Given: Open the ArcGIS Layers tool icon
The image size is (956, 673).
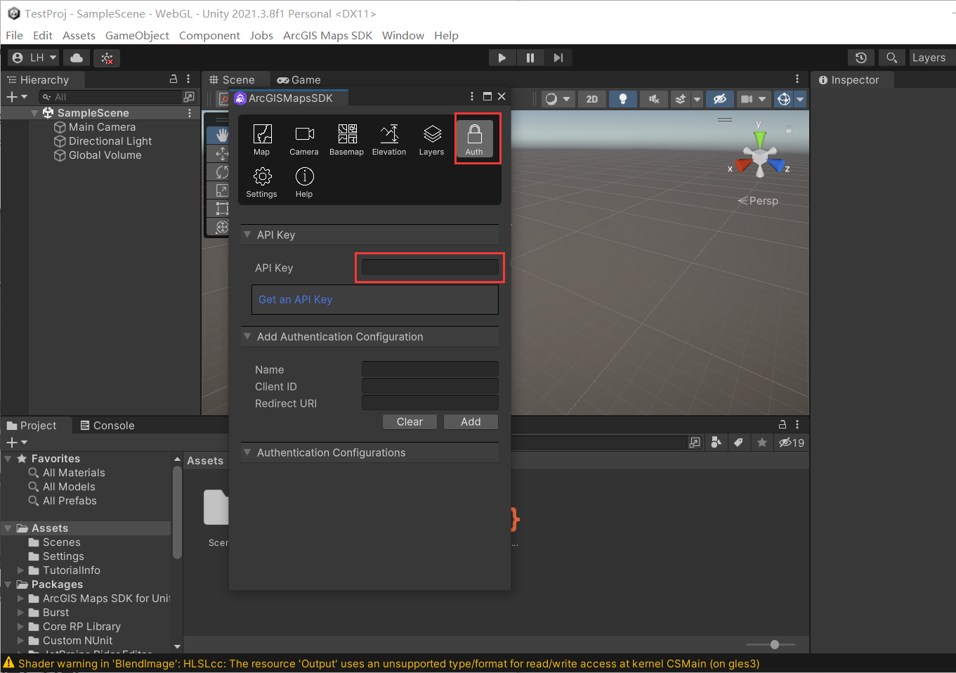Looking at the screenshot, I should (432, 140).
